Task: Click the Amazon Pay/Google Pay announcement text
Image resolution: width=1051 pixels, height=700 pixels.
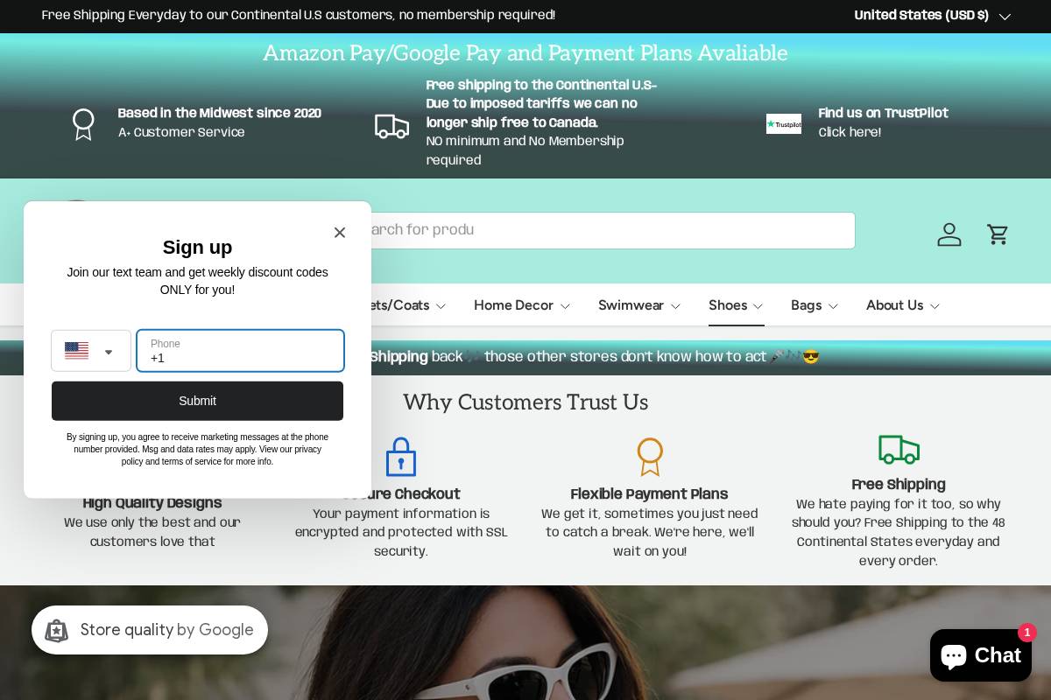Action: [x=525, y=53]
